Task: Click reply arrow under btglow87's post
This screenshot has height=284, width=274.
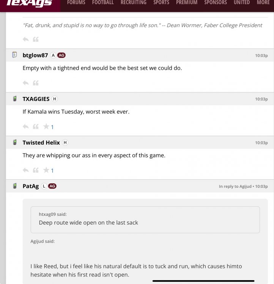Action: click(x=26, y=83)
